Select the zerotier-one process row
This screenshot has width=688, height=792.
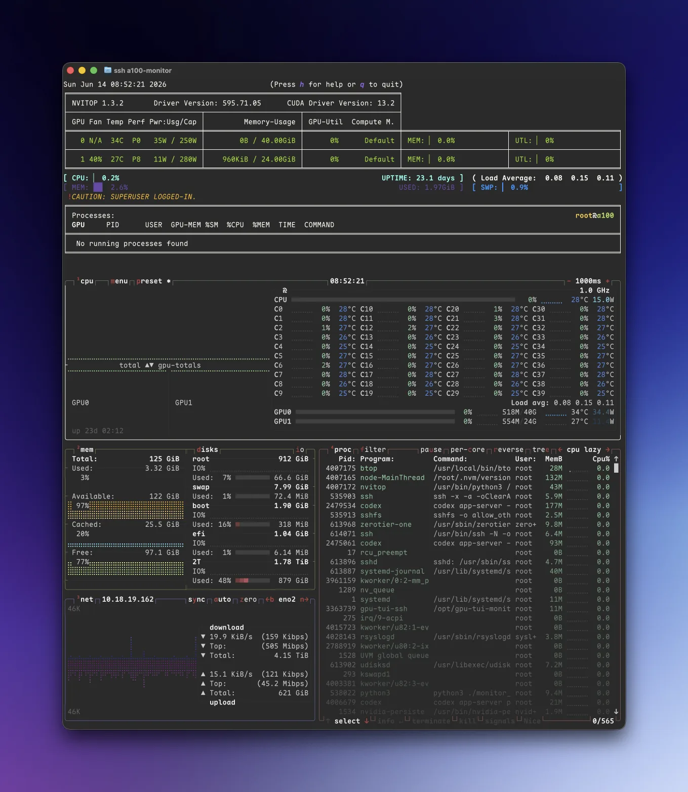[468, 524]
